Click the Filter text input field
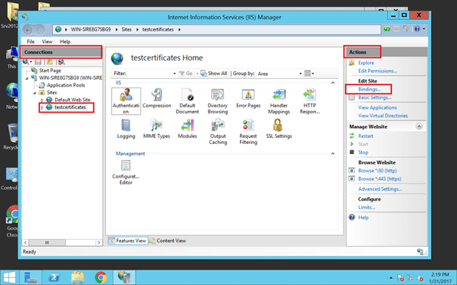Screen dimensions: 457x285 pos(150,74)
